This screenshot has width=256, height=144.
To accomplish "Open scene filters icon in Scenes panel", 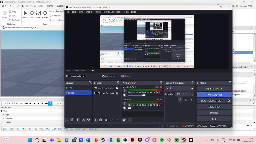I will [78, 120].
